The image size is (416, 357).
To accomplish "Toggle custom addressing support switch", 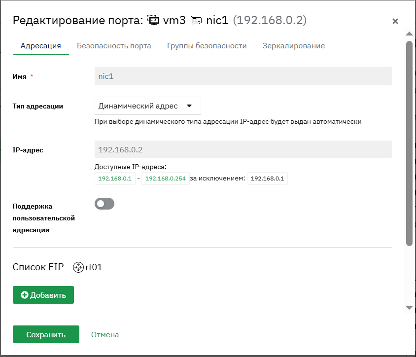I will pos(104,204).
